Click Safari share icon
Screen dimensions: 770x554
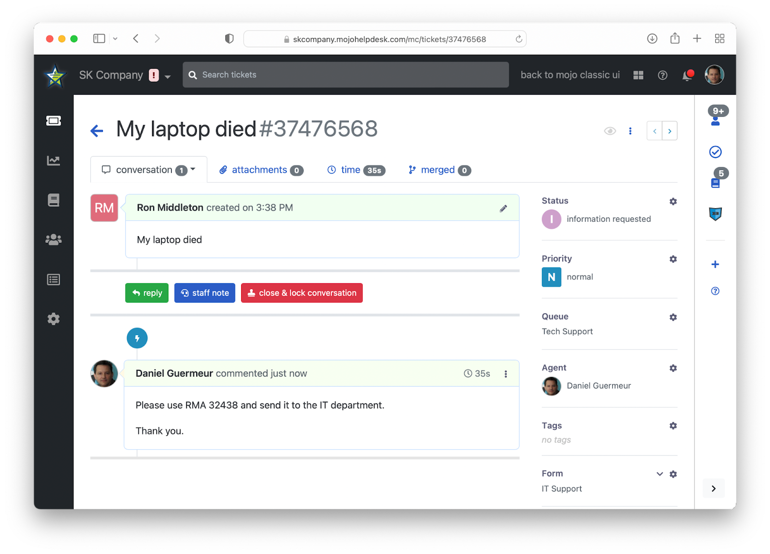(x=675, y=38)
